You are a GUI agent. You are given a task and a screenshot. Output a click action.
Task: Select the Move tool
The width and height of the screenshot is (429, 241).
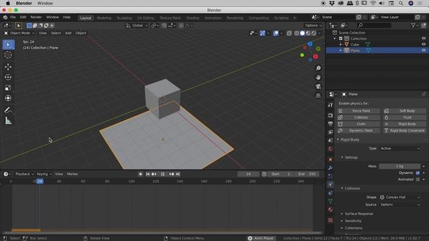point(8,67)
